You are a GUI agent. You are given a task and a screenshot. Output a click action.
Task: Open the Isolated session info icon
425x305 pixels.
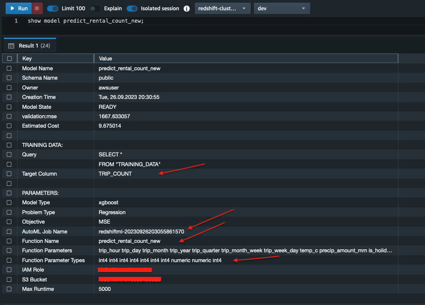pyautogui.click(x=187, y=9)
